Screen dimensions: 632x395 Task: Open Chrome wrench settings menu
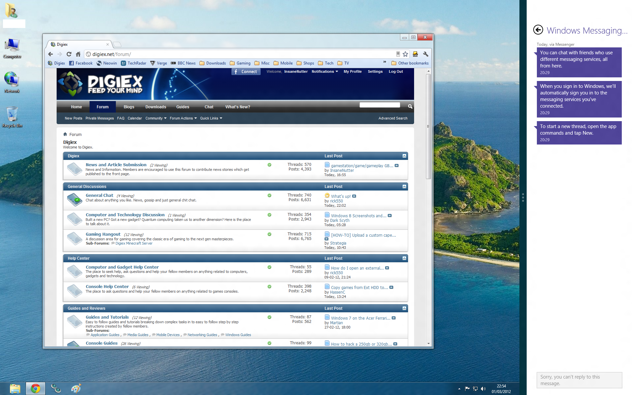(x=425, y=54)
